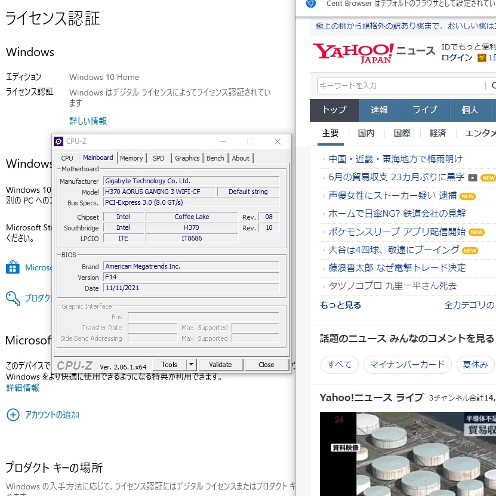Screen dimensions: 496x496
Task: Select the 夏休み topic chip
Action: pyautogui.click(x=476, y=365)
